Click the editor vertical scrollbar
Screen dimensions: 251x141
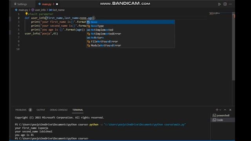coord(234,46)
